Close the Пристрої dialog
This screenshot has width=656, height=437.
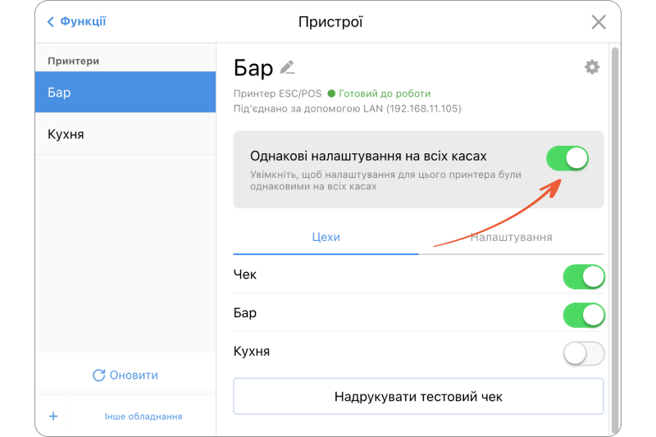pos(599,22)
